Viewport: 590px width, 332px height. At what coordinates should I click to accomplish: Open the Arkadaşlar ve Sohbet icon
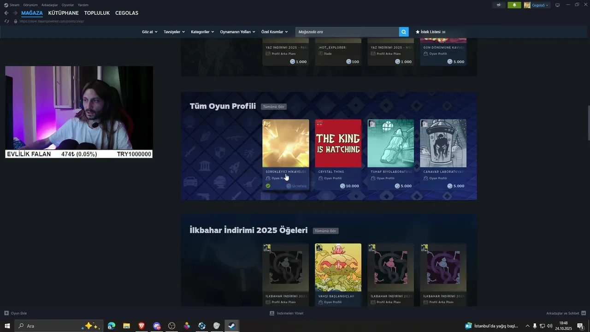[584, 313]
